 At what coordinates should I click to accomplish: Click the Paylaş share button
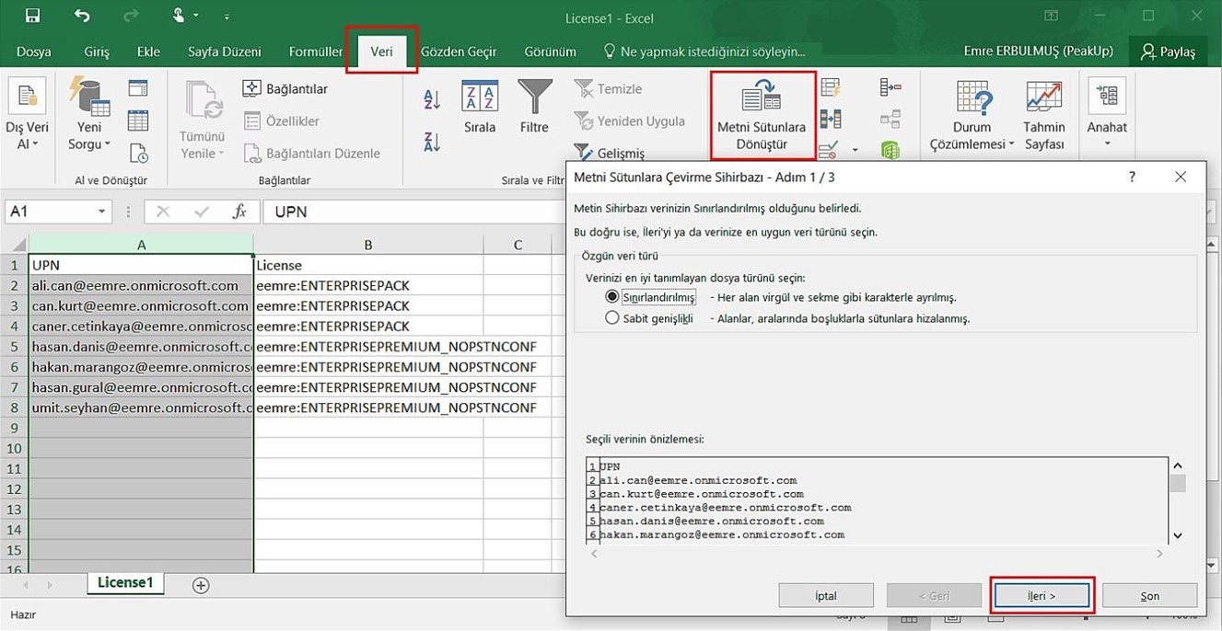tap(1168, 52)
